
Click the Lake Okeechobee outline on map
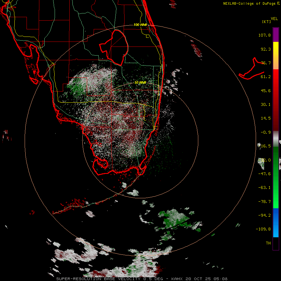tap(114, 47)
